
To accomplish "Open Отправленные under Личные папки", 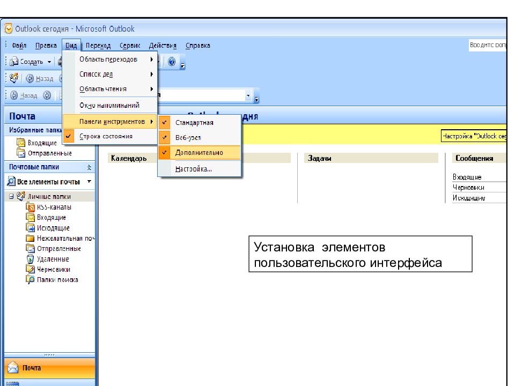I will click(x=59, y=249).
